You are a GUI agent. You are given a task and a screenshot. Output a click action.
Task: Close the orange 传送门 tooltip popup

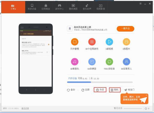(x=147, y=95)
